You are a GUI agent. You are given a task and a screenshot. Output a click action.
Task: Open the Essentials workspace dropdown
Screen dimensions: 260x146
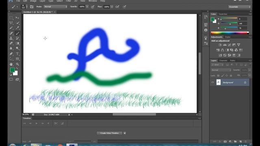239,7
